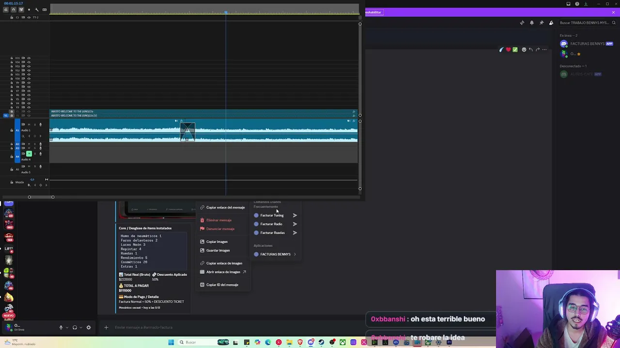
Task: Mute the Discord microphone
Action: click(x=61, y=327)
